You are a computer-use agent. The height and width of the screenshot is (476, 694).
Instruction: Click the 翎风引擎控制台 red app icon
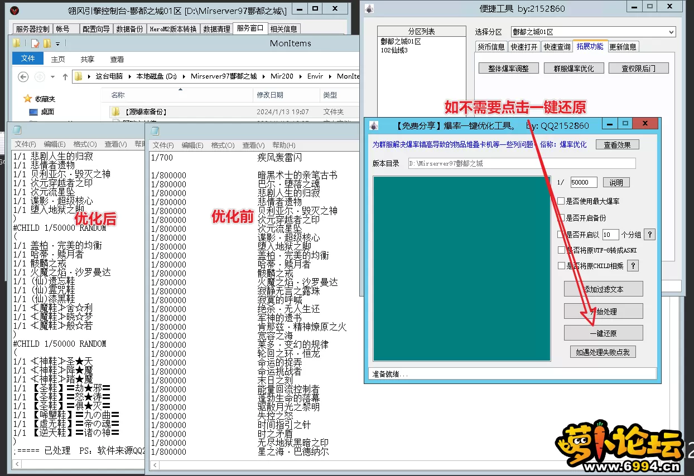point(16,9)
